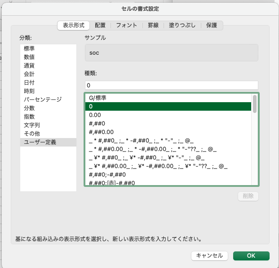Select the 文字列 category
279x268 pixels.
tap(48, 125)
